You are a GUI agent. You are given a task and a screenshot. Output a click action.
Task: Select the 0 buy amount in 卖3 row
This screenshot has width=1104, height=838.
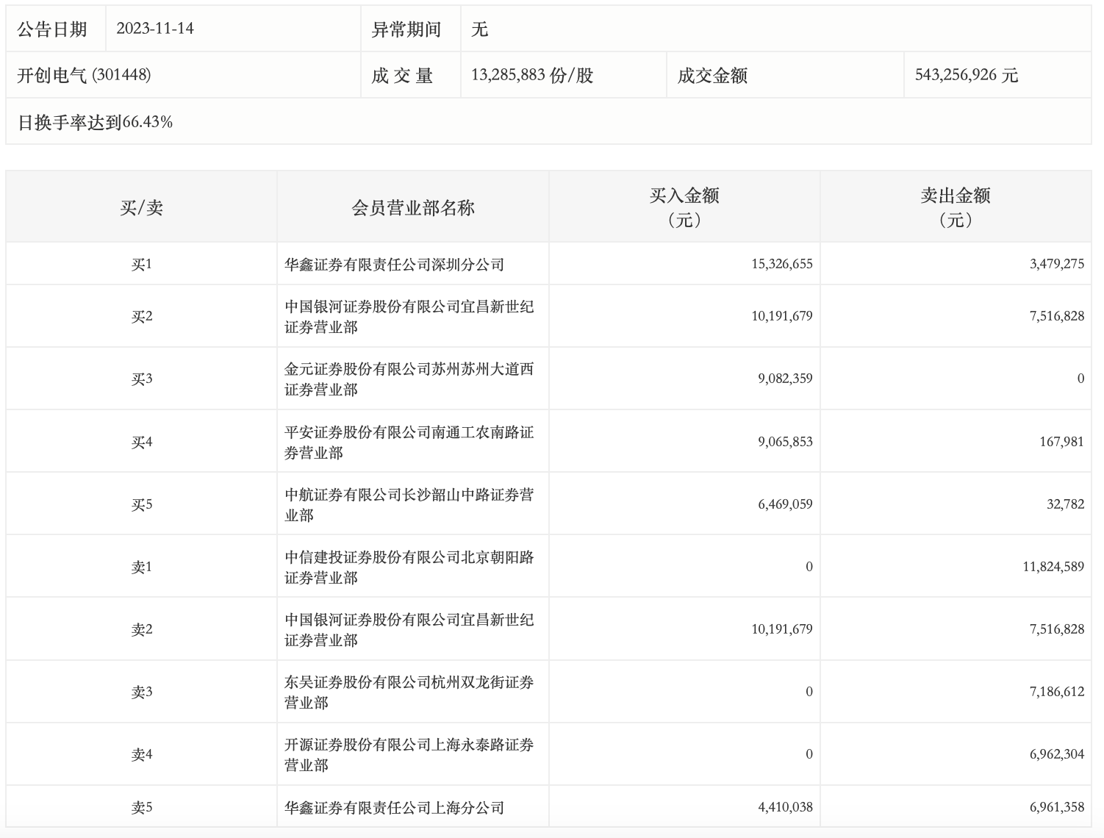[809, 692]
